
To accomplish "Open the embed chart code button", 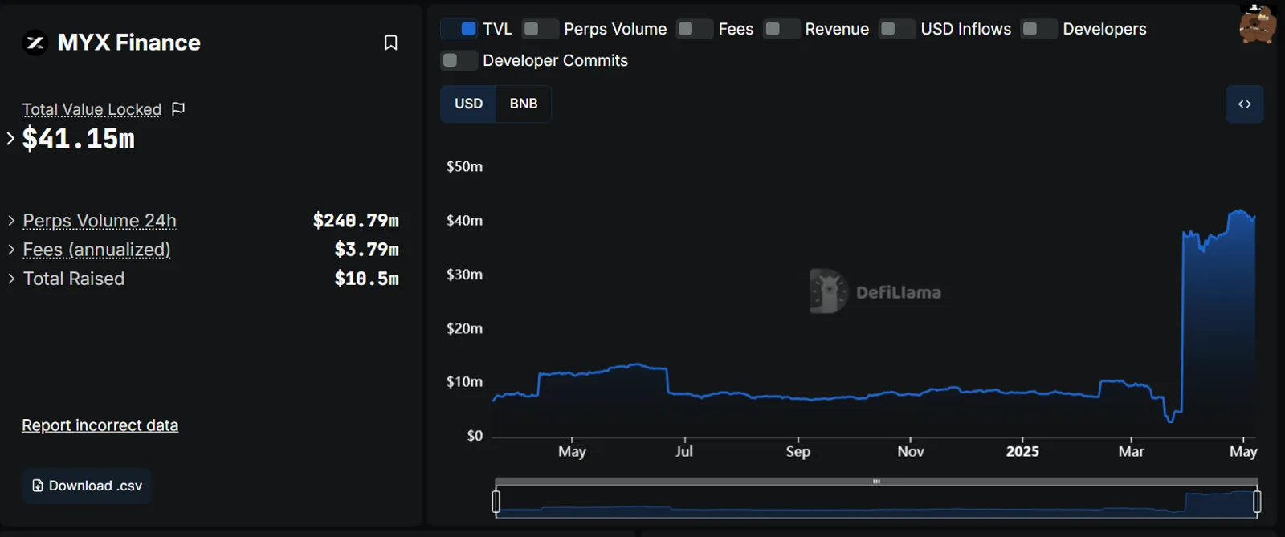I will 1244,104.
